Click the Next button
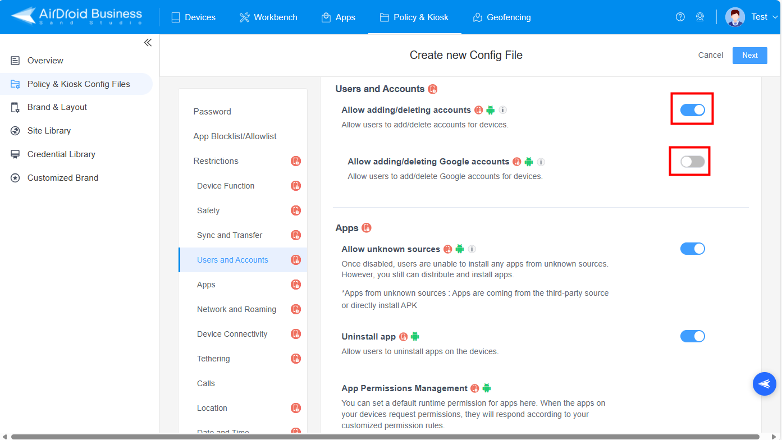Viewport: 782px width, 440px height. 750,55
